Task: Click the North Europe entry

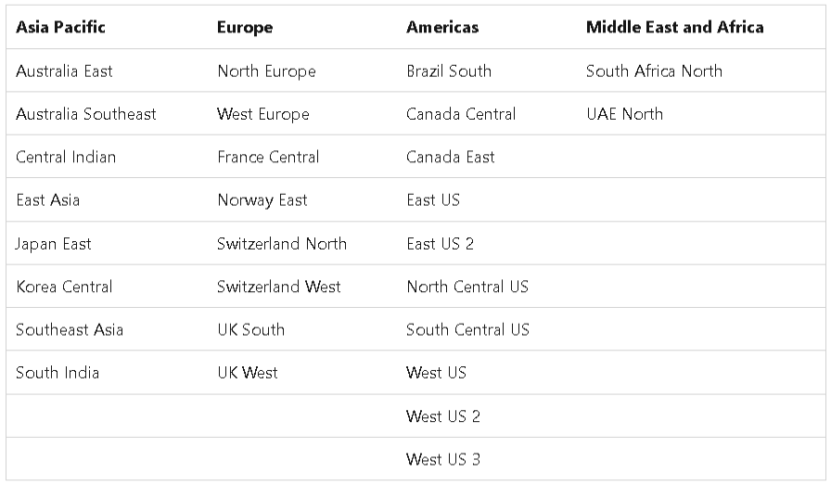Action: pos(266,70)
